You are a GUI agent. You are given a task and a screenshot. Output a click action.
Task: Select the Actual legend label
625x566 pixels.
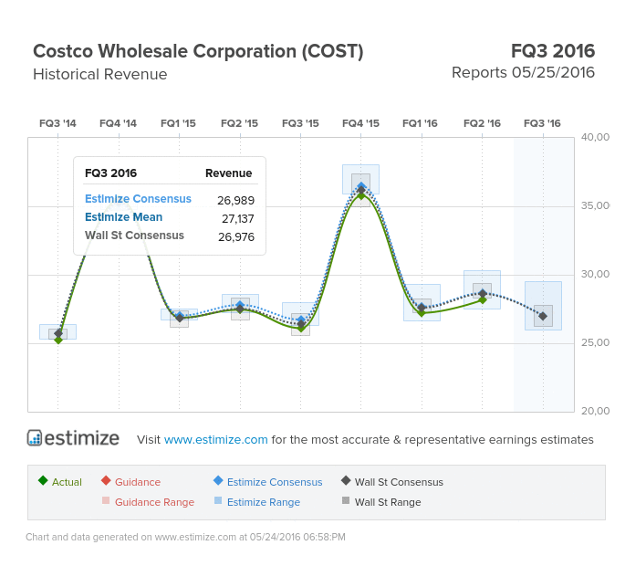pyautogui.click(x=67, y=482)
